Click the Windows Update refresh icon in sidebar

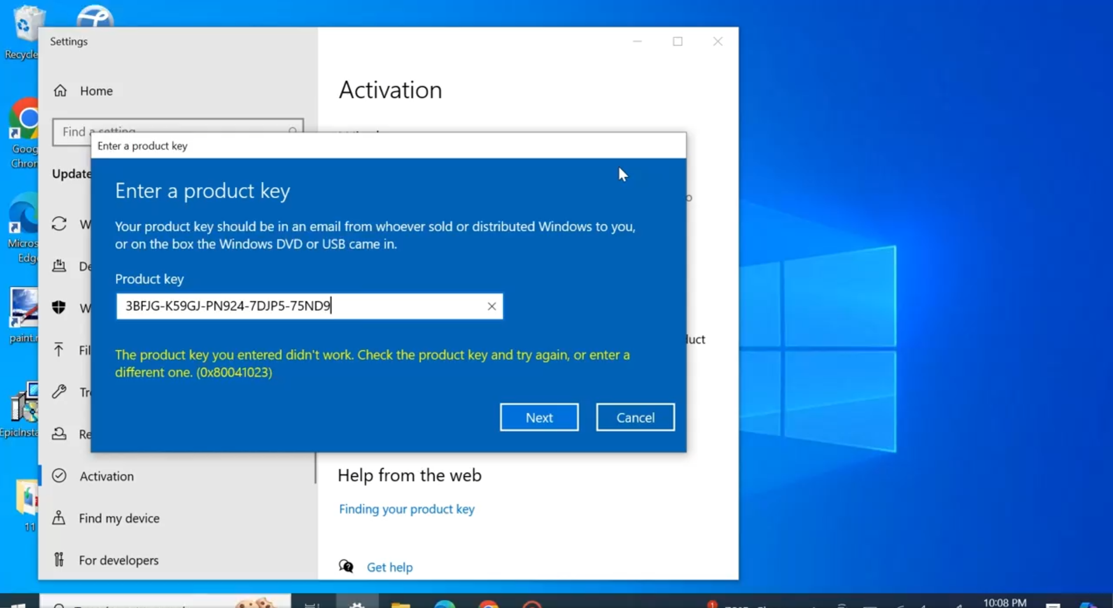tap(59, 224)
